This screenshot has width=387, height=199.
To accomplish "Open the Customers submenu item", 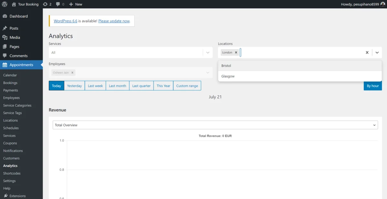I will pos(11,158).
